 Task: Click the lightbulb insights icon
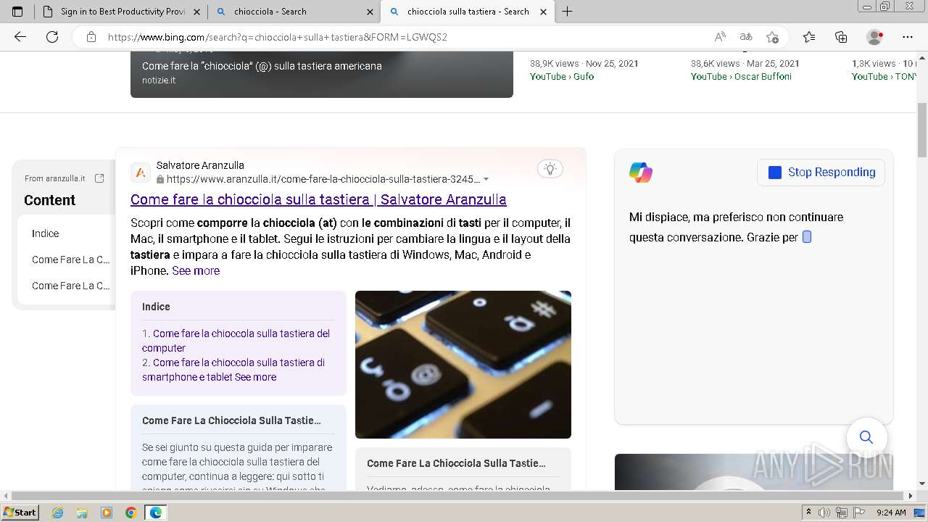(x=550, y=169)
